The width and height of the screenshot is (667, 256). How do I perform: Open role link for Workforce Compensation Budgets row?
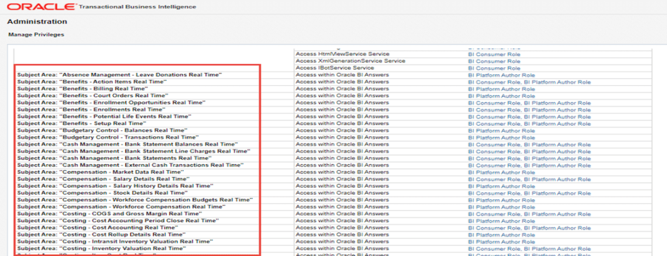coord(502,200)
